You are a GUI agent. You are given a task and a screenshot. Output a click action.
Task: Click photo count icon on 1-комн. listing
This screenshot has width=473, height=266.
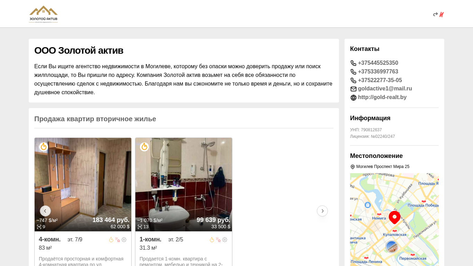pos(140,227)
